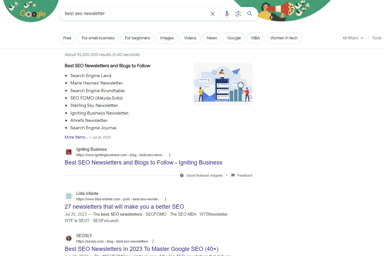This screenshot has width=384, height=256.
Task: Open Google Lens image search
Action: click(x=238, y=14)
